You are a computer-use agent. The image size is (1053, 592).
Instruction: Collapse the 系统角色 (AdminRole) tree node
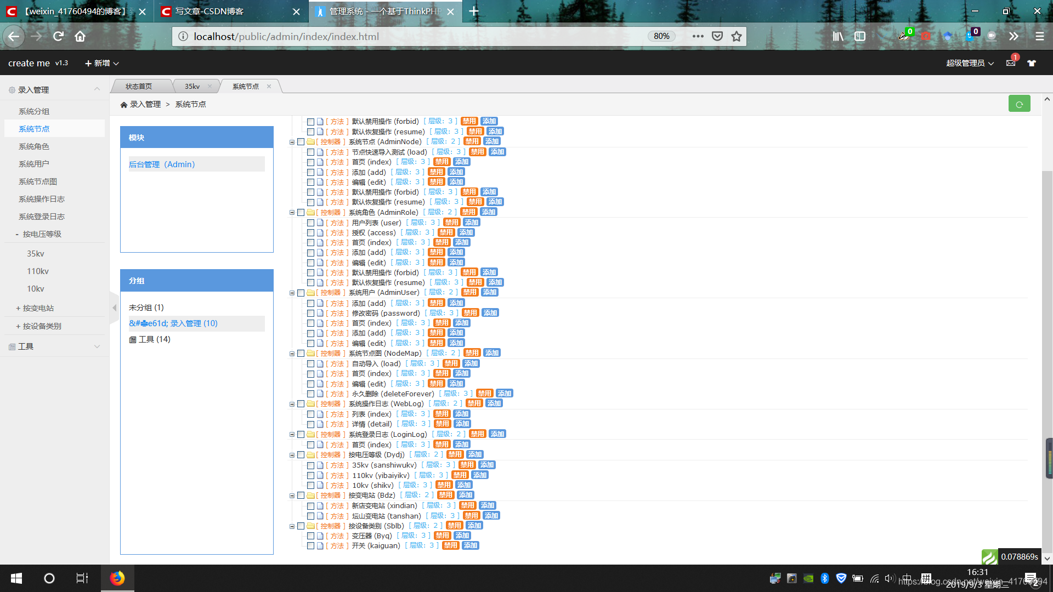click(292, 213)
